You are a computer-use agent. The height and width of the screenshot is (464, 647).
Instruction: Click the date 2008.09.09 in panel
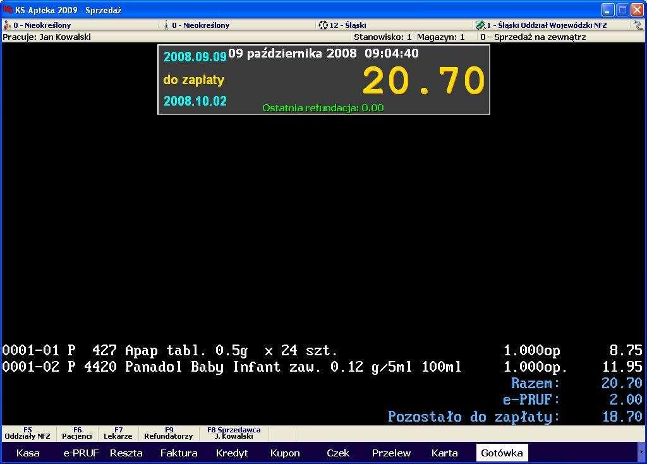195,56
